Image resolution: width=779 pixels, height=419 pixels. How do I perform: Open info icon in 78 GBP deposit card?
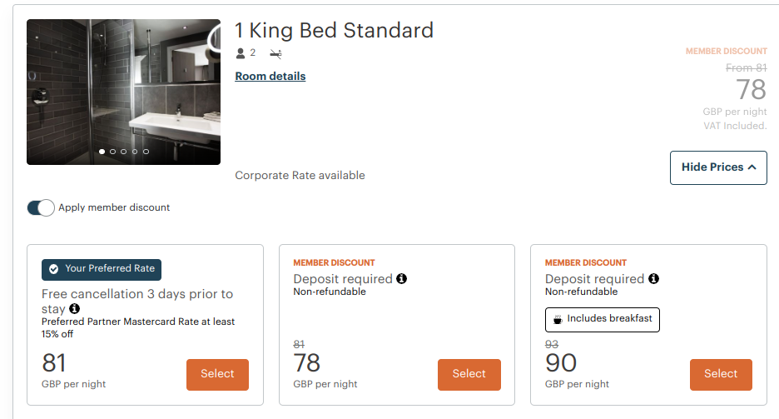(x=402, y=279)
